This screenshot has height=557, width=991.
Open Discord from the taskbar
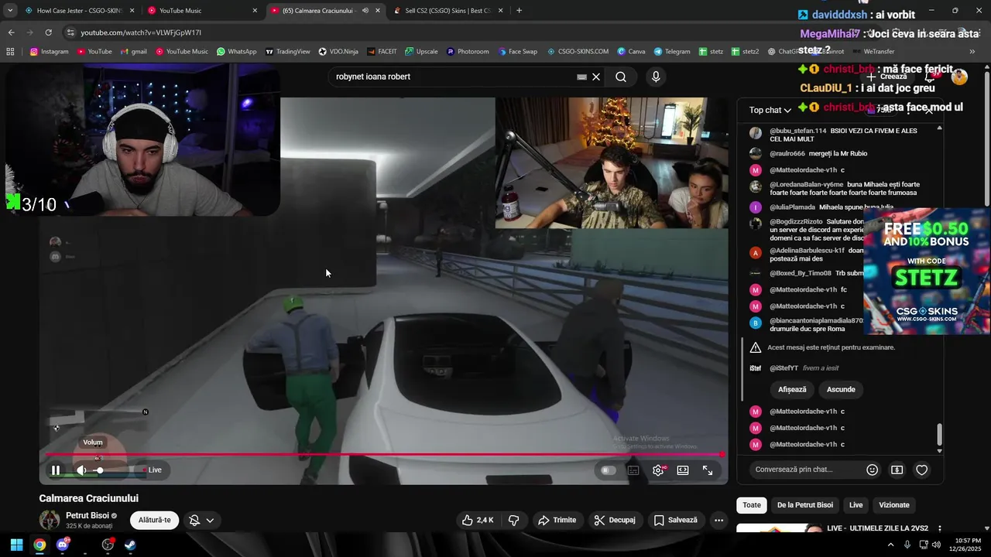(63, 545)
